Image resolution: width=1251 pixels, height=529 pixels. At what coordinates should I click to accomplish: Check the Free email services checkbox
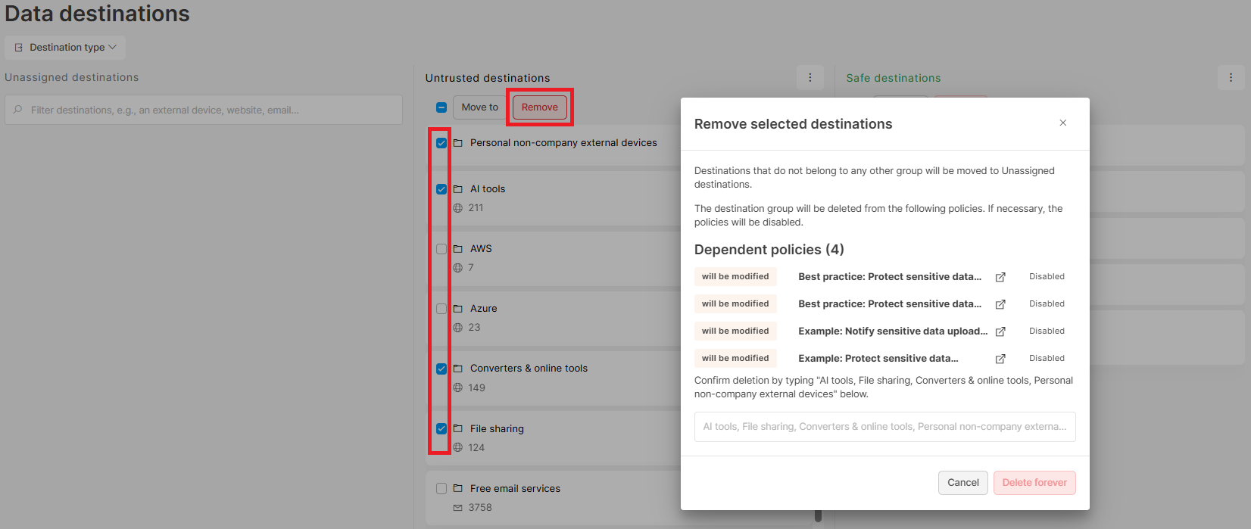[441, 489]
